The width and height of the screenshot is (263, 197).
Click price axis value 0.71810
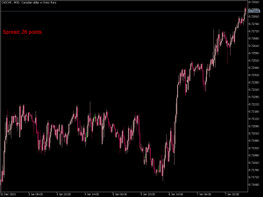pos(254,163)
